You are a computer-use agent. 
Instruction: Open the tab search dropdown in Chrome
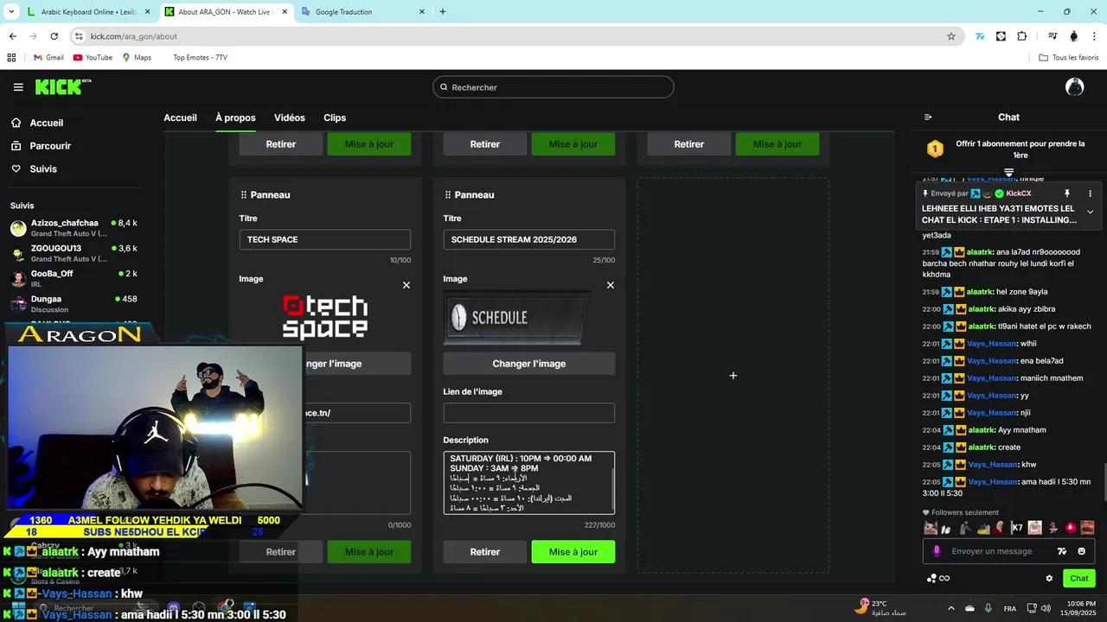point(11,12)
